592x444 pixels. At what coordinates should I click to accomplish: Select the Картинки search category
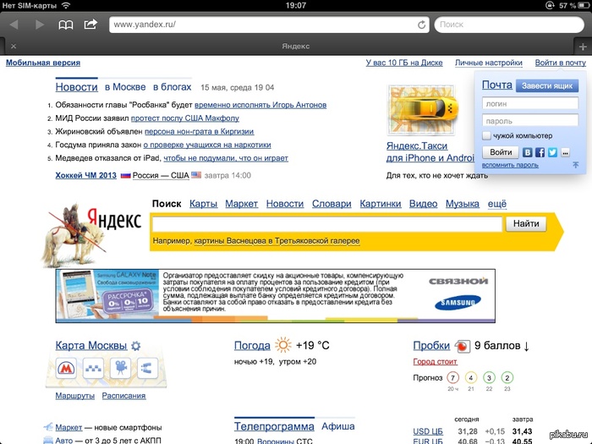tap(380, 204)
